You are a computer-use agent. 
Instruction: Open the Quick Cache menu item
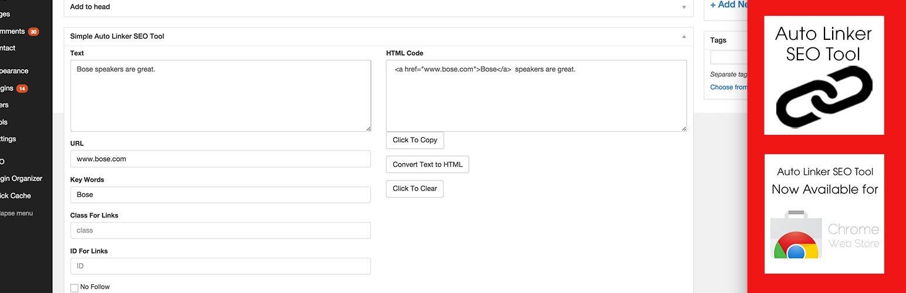click(15, 196)
